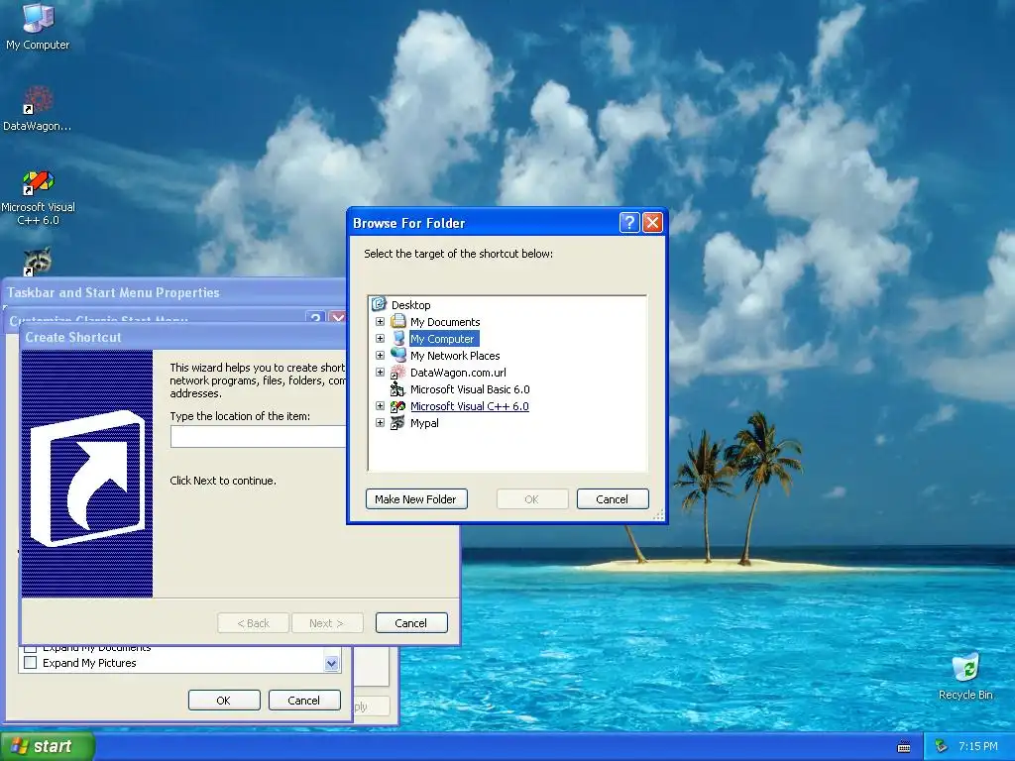Open the DataWagon desktop shortcut icon
1015x761 pixels.
pos(38,100)
